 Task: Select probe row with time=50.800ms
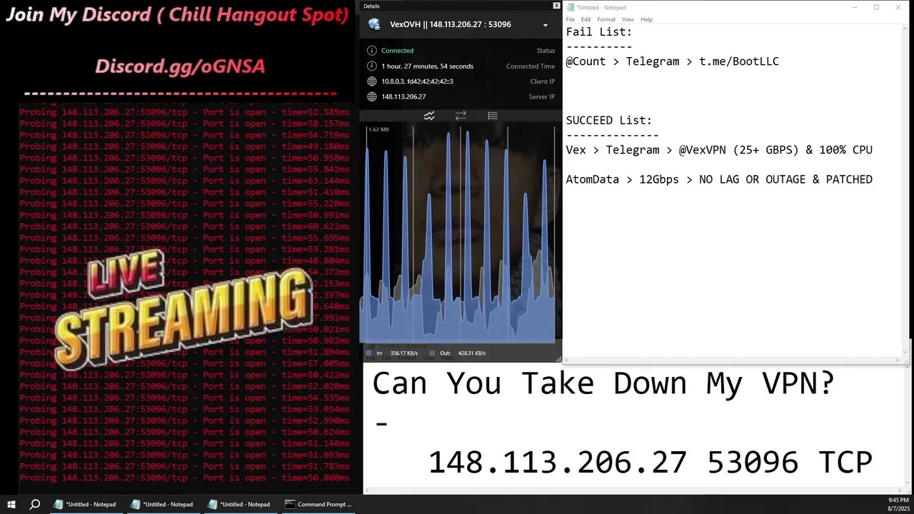click(x=185, y=478)
